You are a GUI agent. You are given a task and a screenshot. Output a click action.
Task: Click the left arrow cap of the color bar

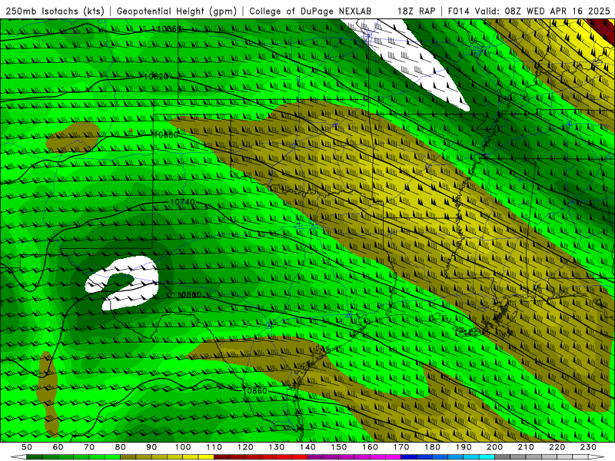[x=18, y=458]
